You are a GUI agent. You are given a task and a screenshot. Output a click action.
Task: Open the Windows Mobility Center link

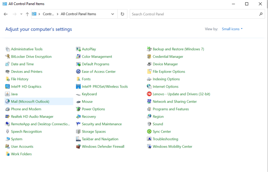click(x=172, y=146)
